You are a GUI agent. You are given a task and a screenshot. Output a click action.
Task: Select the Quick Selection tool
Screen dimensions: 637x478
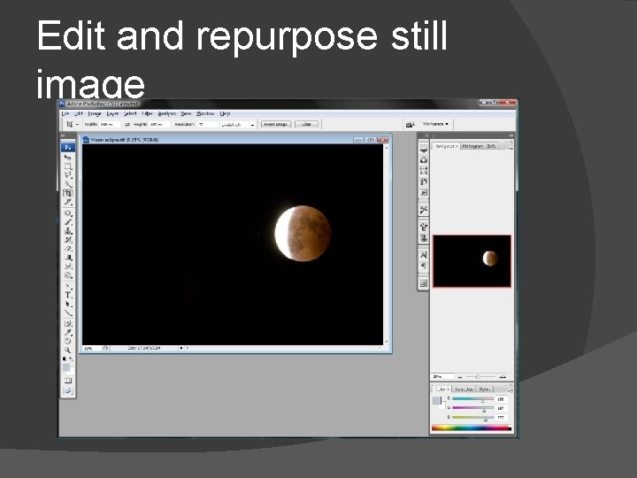tap(68, 184)
